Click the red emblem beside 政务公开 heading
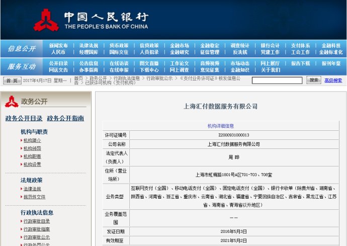 (12, 102)
